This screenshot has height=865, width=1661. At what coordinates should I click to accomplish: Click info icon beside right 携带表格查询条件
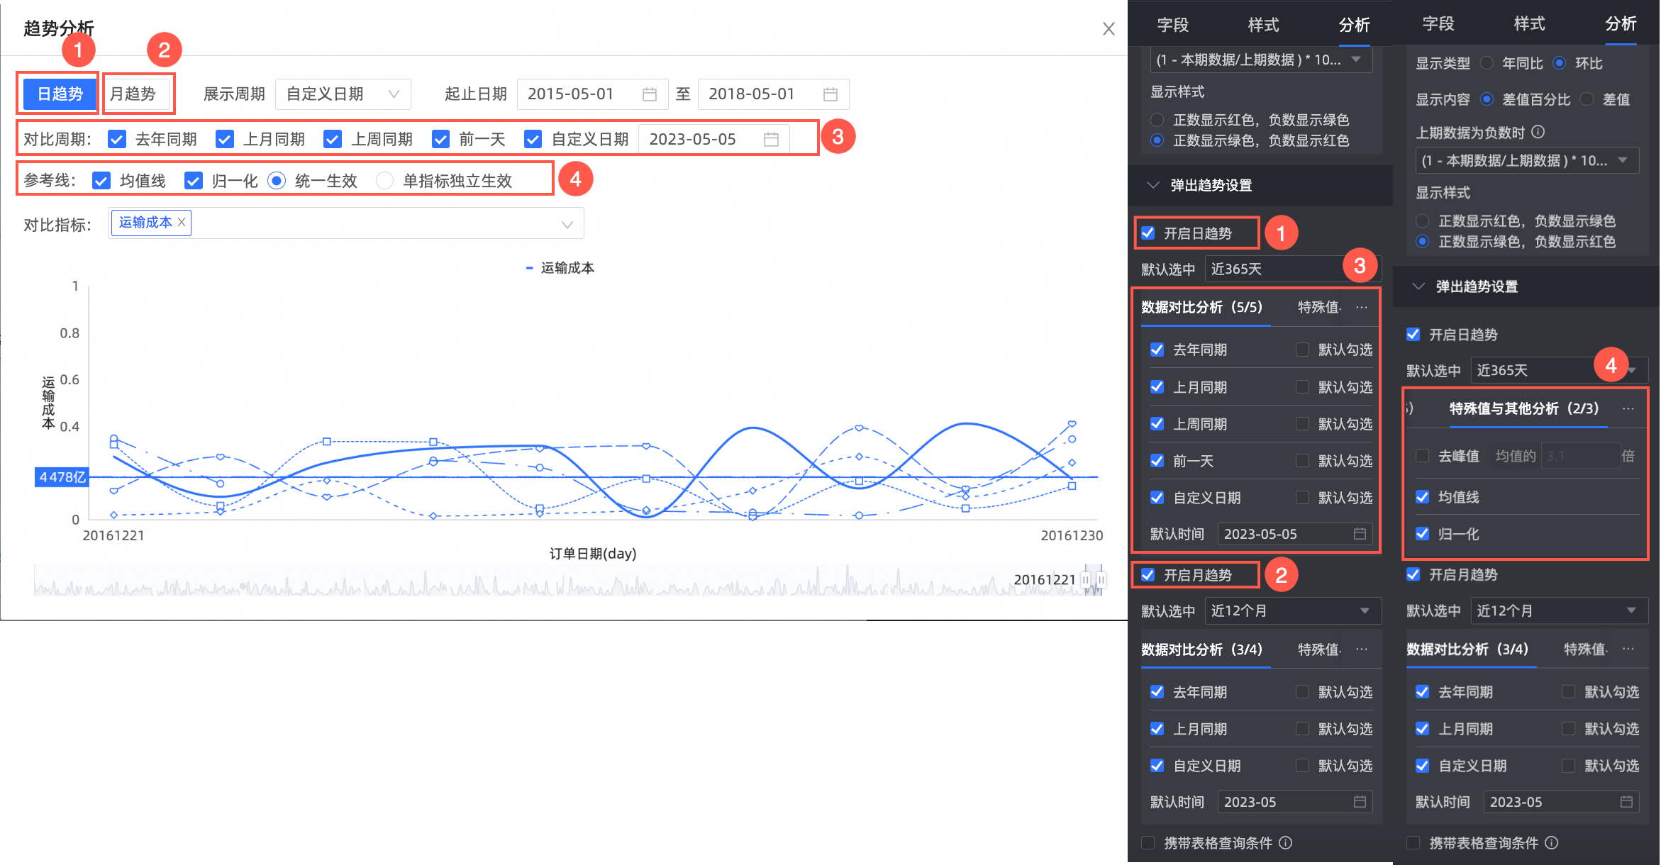1552,842
